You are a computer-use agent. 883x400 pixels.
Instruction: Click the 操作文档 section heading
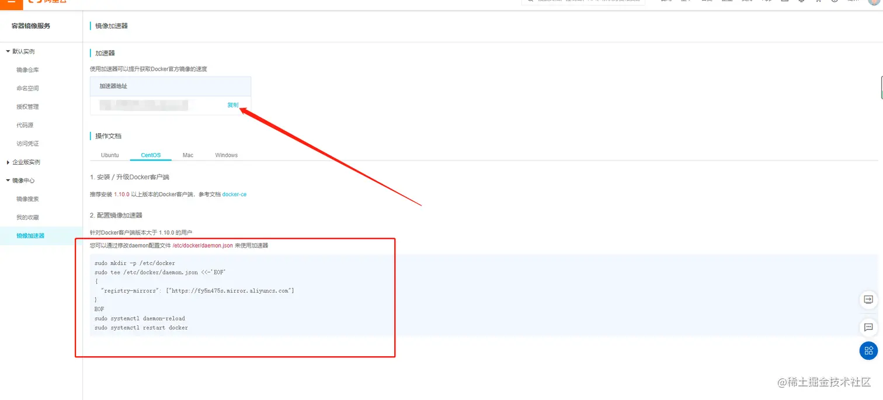(109, 136)
